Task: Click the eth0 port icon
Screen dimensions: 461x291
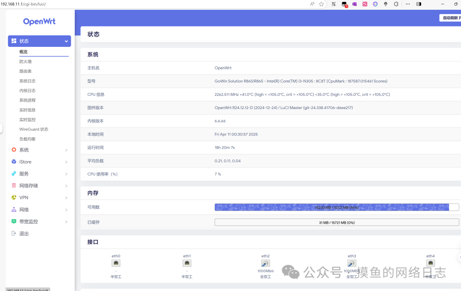Action: coord(116,263)
